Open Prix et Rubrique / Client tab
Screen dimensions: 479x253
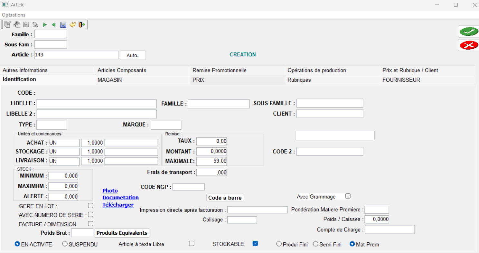(x=427, y=70)
